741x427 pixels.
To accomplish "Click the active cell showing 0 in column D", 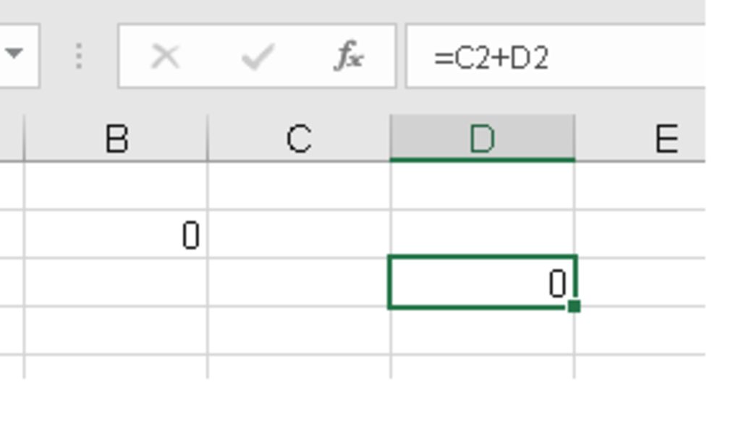I will click(x=482, y=282).
